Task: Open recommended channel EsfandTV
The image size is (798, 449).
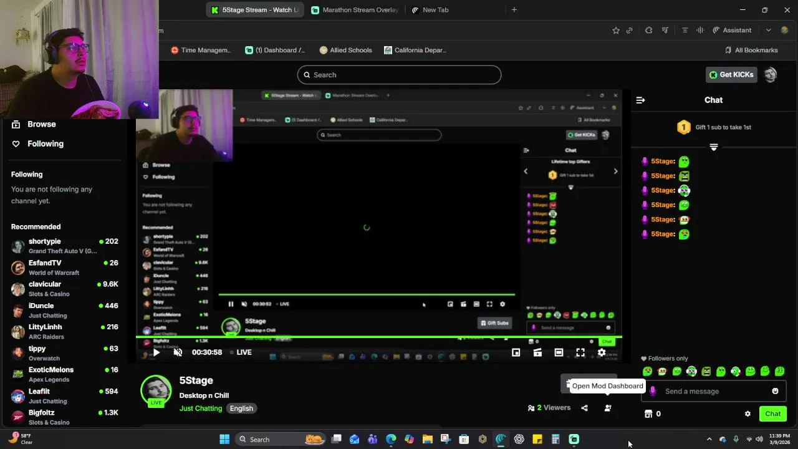Action: pos(64,268)
